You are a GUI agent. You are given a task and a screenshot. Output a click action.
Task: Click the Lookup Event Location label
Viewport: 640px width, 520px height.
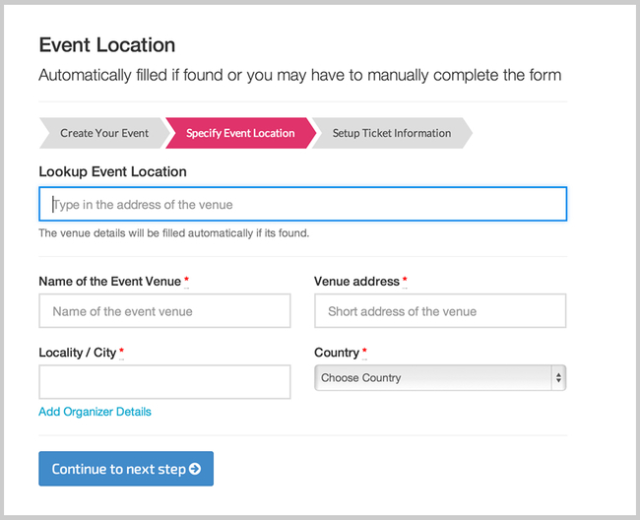pos(112,171)
